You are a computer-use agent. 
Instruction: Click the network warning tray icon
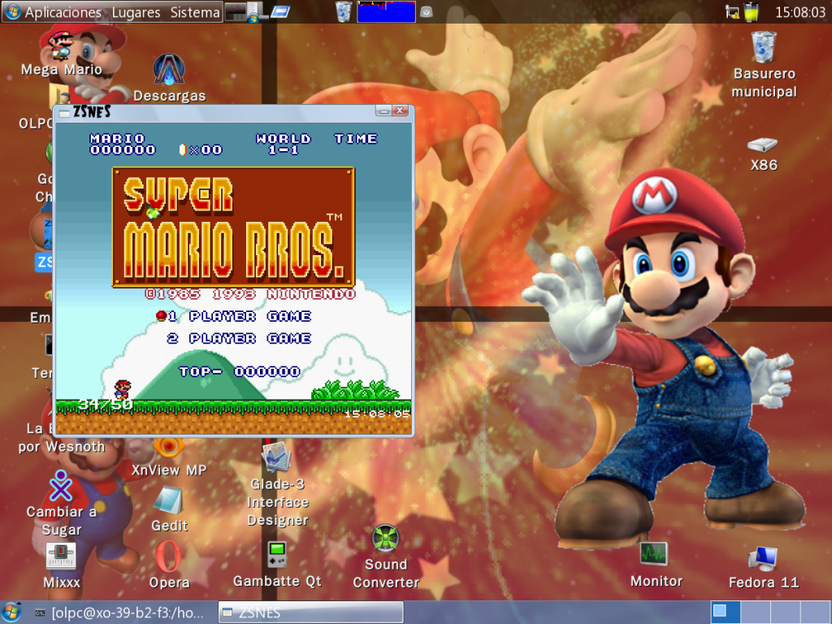pyautogui.click(x=732, y=12)
